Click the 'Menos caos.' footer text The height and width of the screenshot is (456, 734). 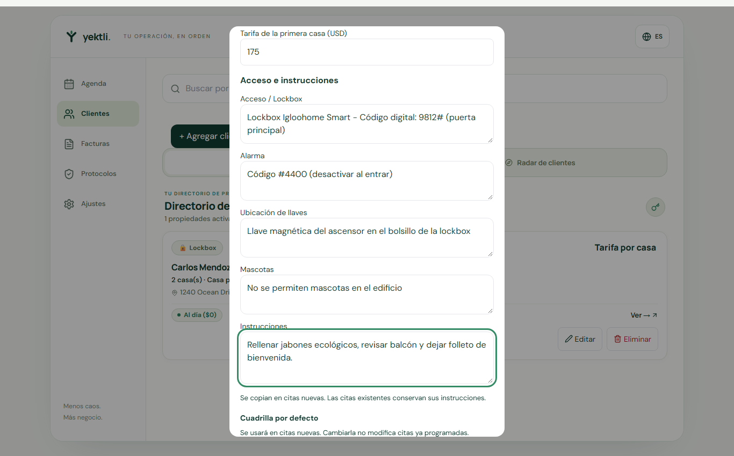pos(82,406)
